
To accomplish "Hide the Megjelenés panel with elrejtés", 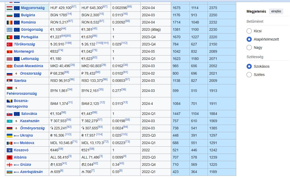I will pyautogui.click(x=276, y=11).
